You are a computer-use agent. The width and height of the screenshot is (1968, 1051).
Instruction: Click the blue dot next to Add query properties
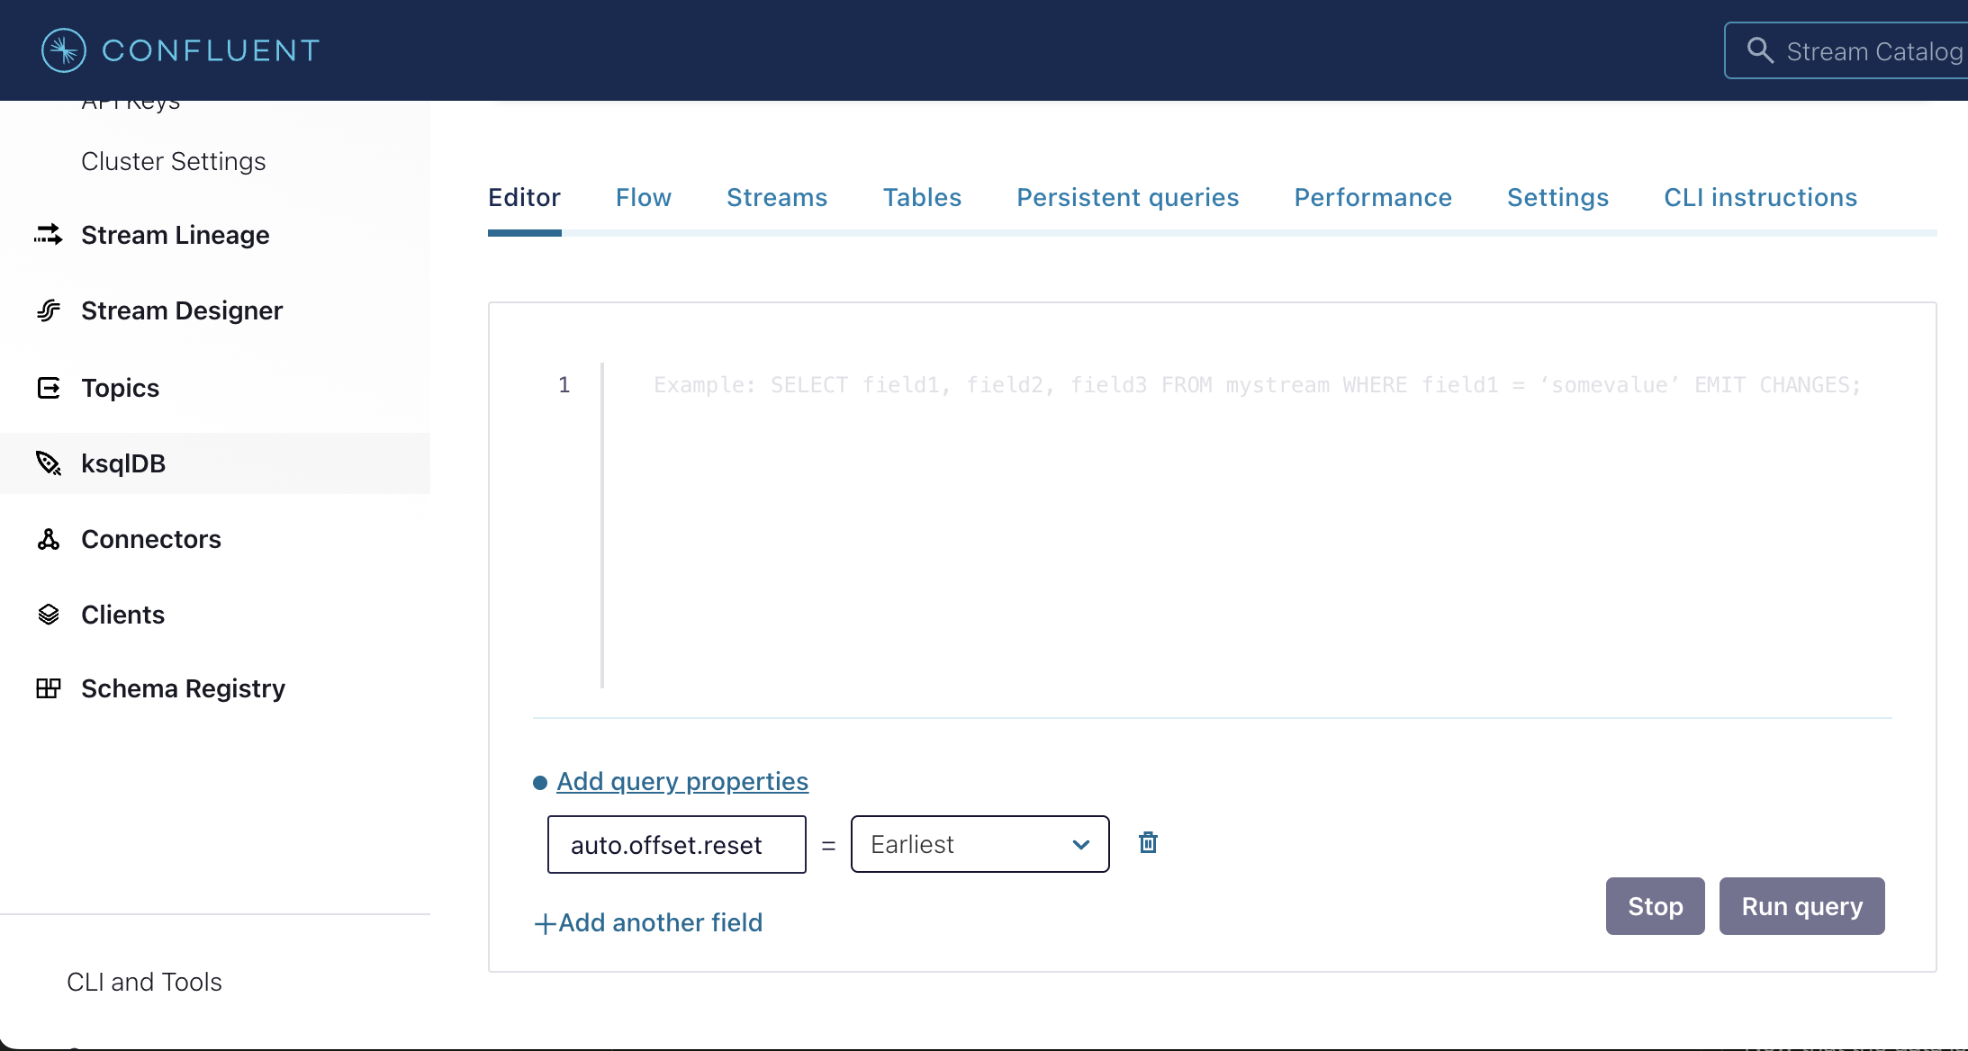[x=540, y=783]
